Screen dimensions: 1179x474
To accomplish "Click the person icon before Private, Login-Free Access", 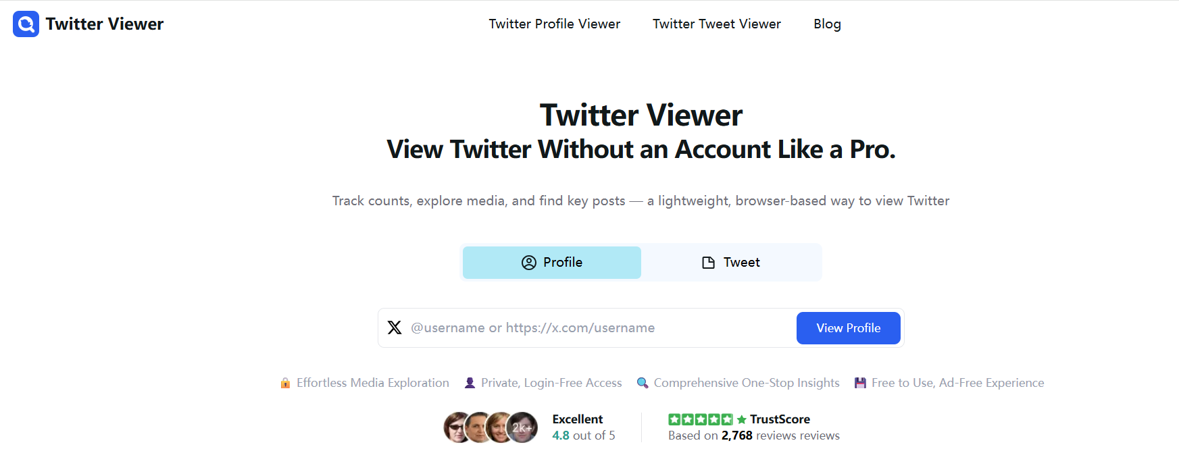I will 469,382.
